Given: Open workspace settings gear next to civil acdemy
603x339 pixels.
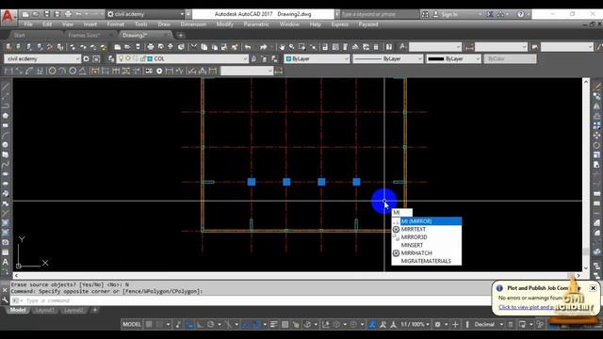Looking at the screenshot, I should pyautogui.click(x=86, y=58).
